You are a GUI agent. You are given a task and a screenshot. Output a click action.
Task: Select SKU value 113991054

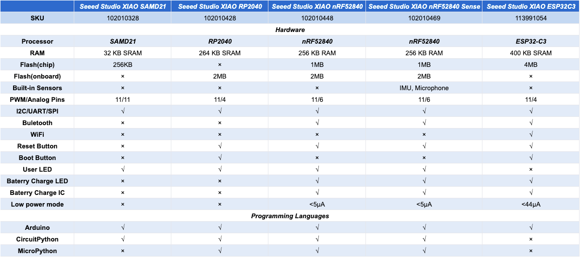(x=531, y=18)
